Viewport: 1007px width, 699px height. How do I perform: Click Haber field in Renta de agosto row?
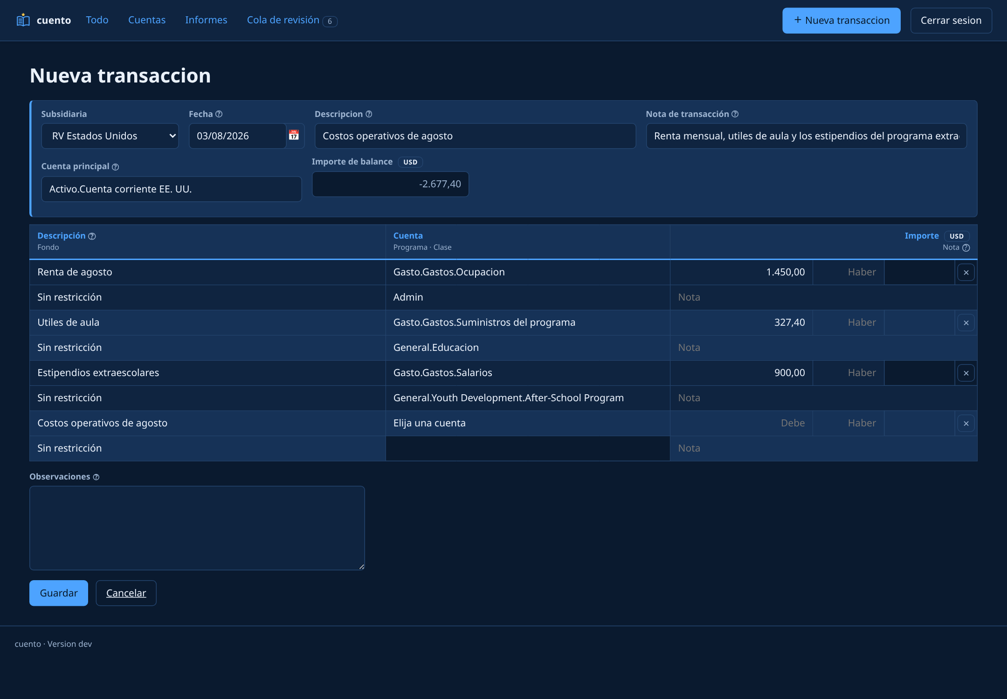point(848,272)
